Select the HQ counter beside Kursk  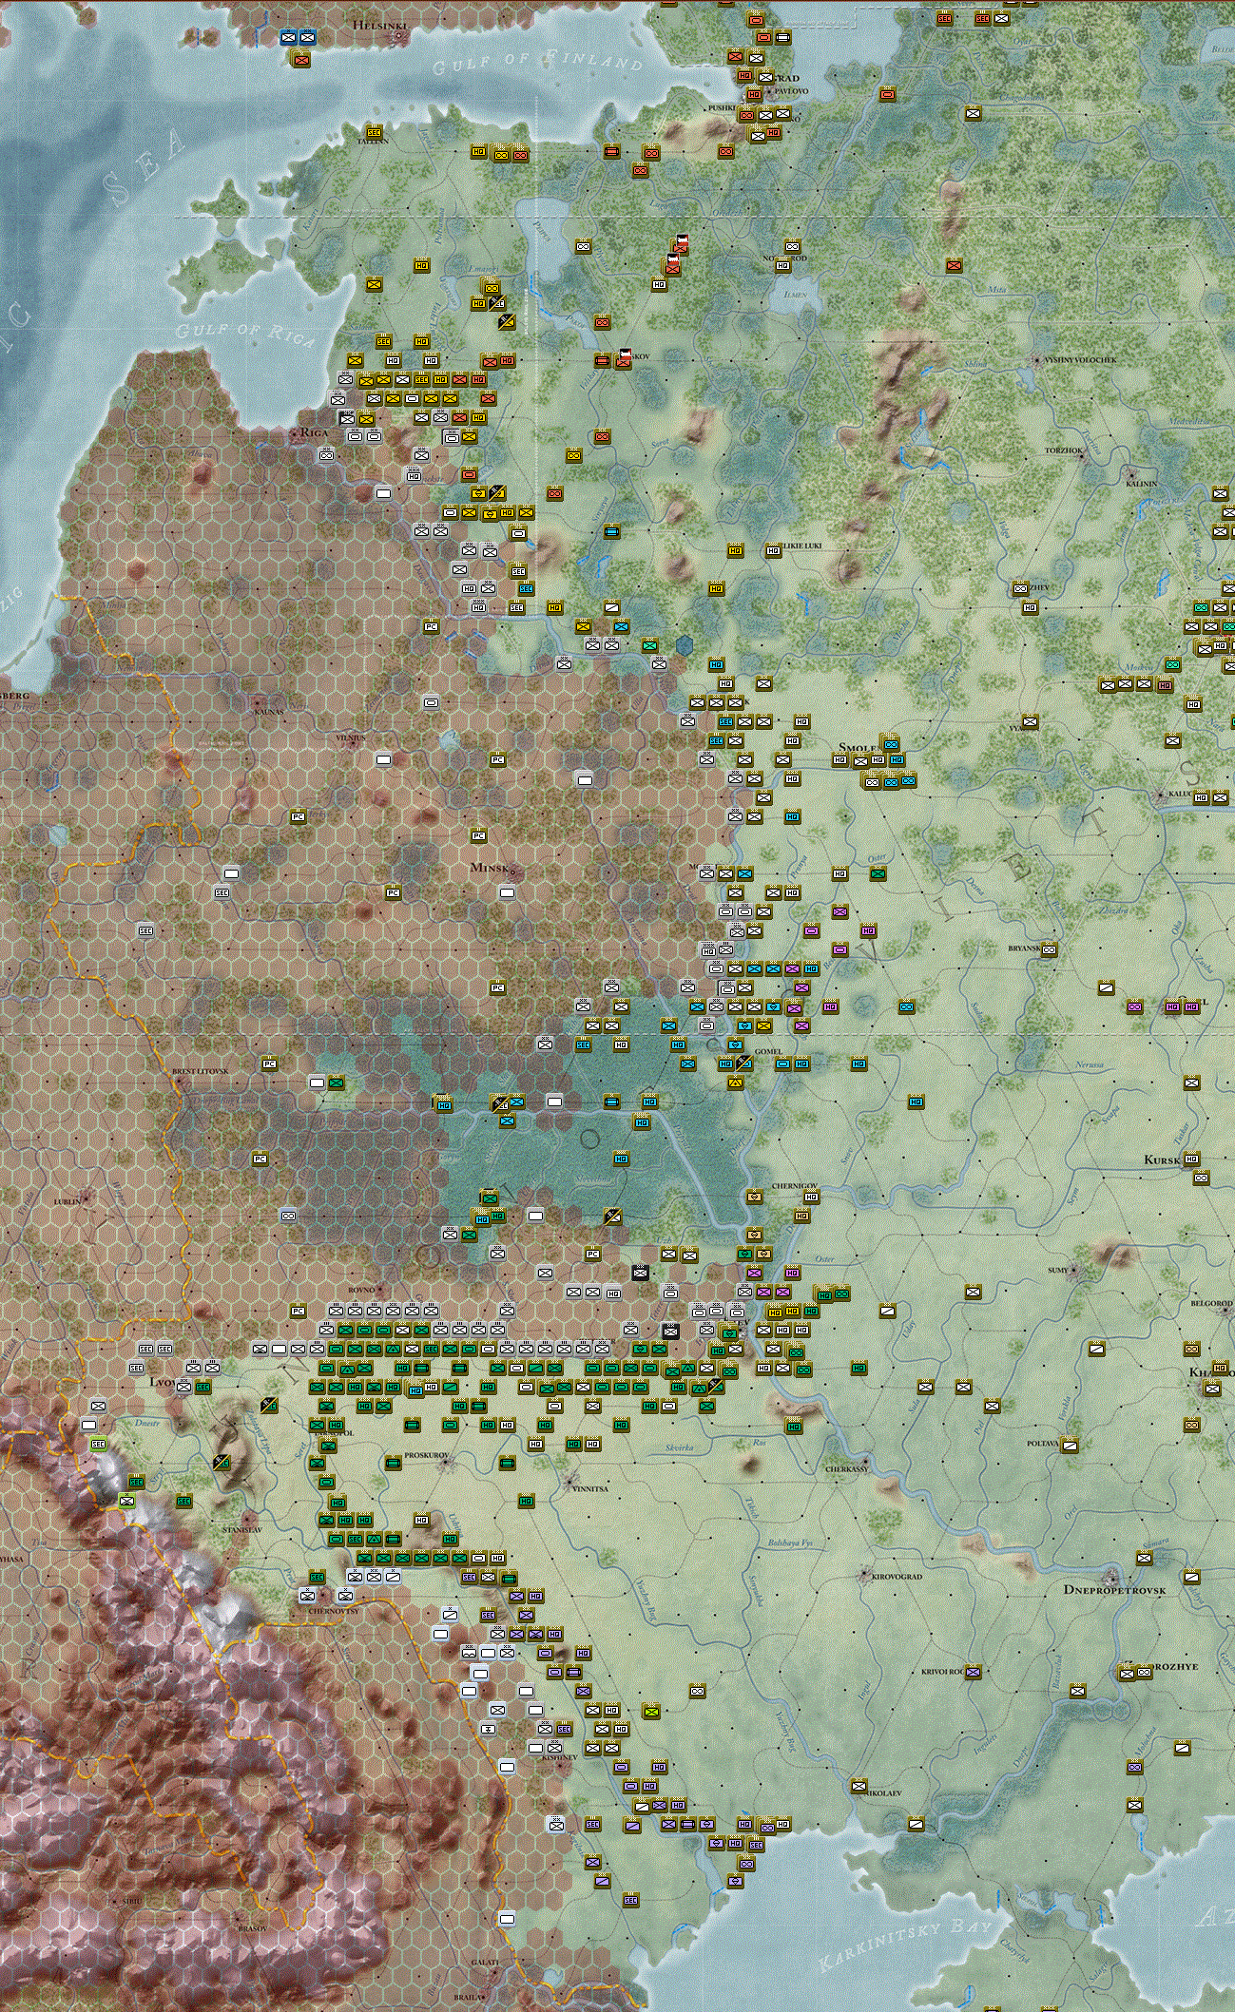pyautogui.click(x=1192, y=1159)
